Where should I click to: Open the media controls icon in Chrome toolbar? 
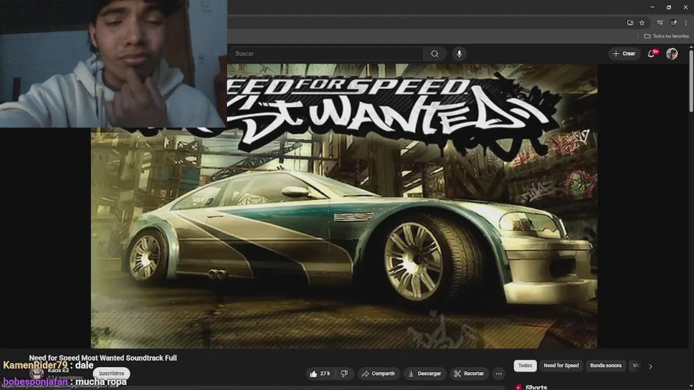[x=660, y=23]
